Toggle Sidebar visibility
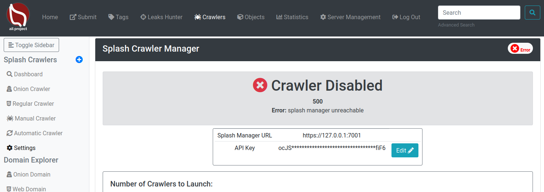Image resolution: width=544 pixels, height=192 pixels. 31,45
